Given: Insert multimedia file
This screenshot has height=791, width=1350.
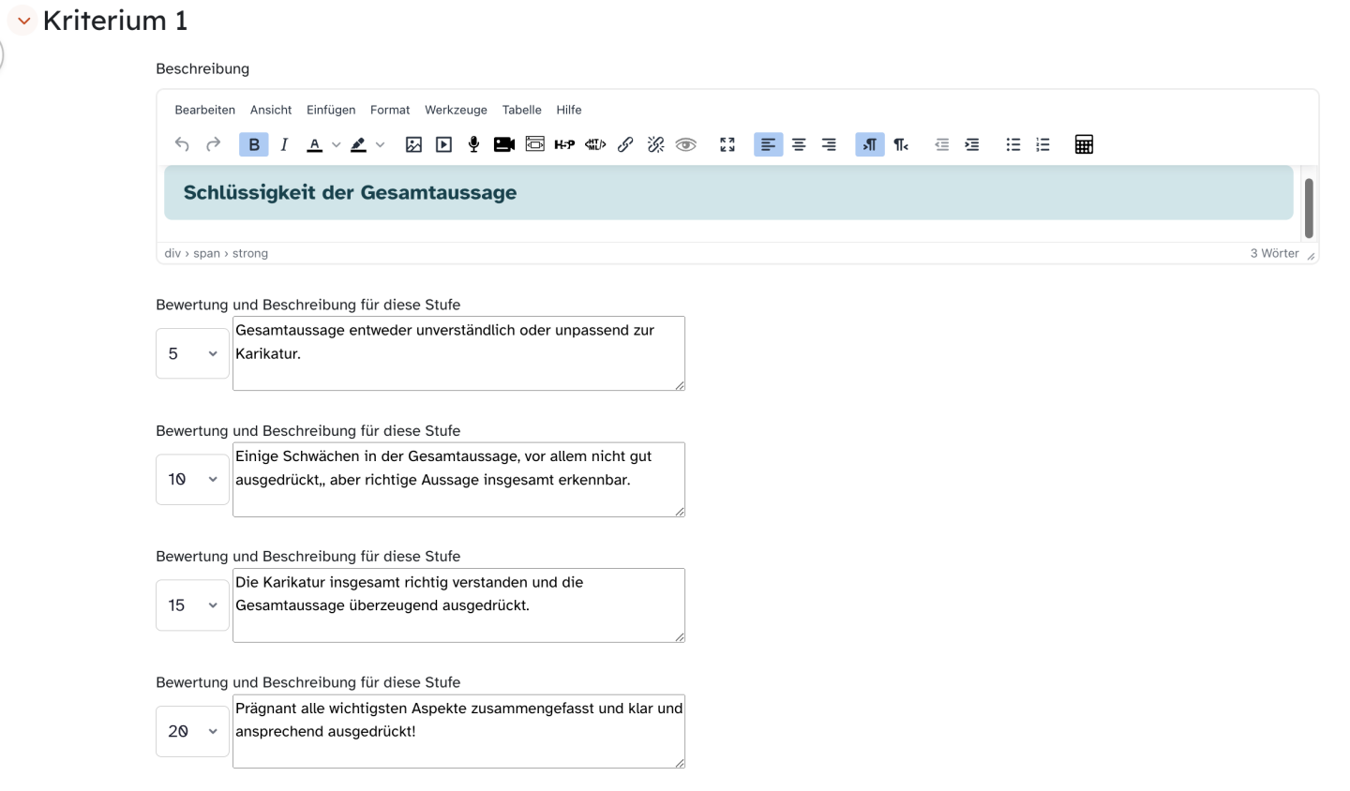Looking at the screenshot, I should point(443,144).
